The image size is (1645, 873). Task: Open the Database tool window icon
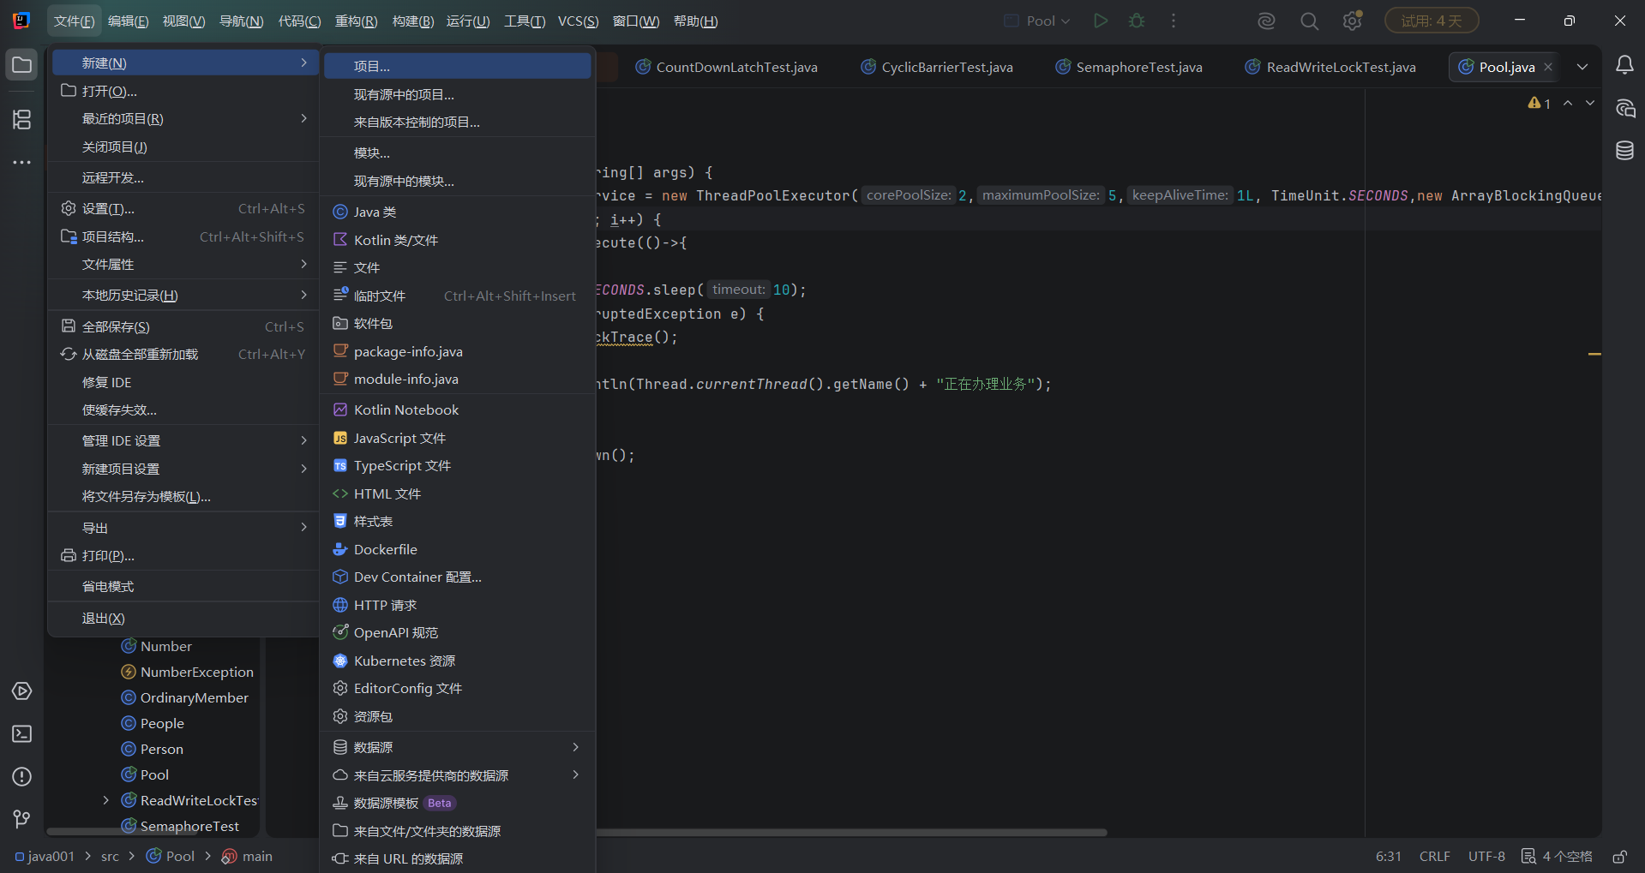[1624, 151]
